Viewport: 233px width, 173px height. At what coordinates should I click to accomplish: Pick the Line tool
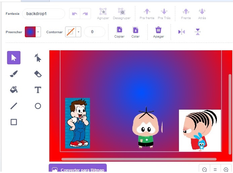point(14,106)
